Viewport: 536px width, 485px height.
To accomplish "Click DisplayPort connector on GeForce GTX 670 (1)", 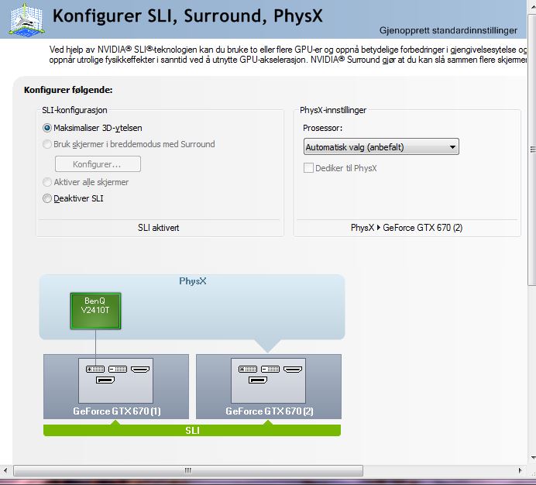I will point(105,380).
